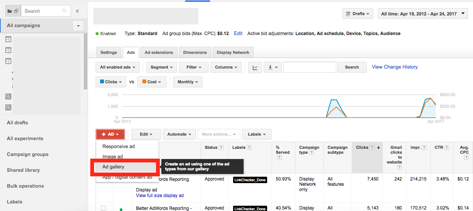Viewport: 473px width, 211px height.
Task: Choose Ad gallery from the menu
Action: [113, 167]
